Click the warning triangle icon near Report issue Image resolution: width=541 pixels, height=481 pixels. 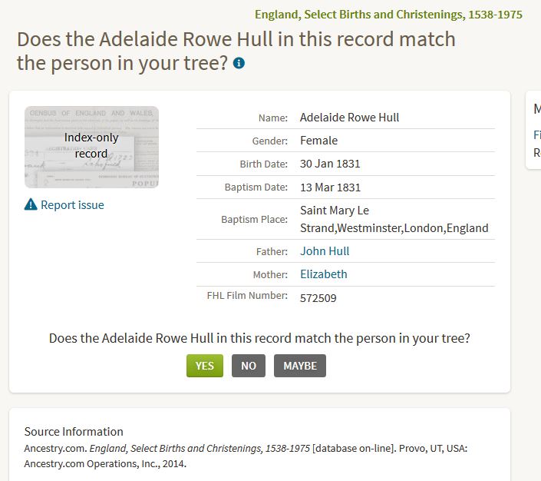(31, 205)
